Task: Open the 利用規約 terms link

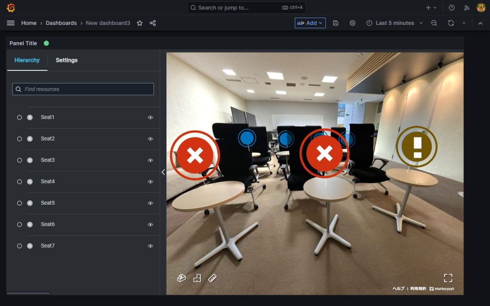Action: (x=418, y=288)
